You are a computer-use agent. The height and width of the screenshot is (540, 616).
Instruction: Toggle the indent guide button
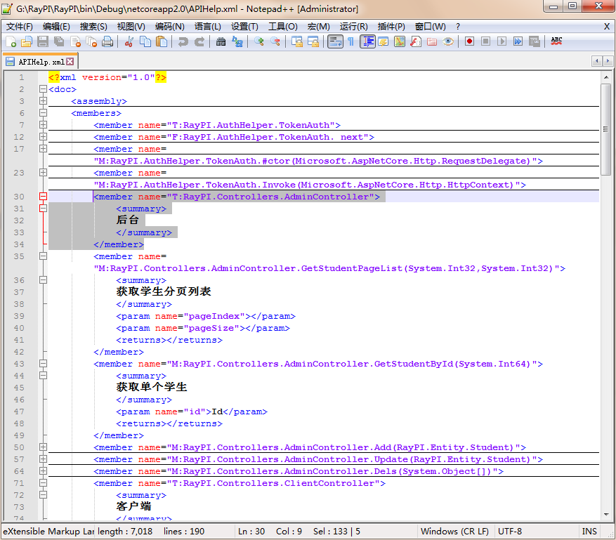[367, 42]
